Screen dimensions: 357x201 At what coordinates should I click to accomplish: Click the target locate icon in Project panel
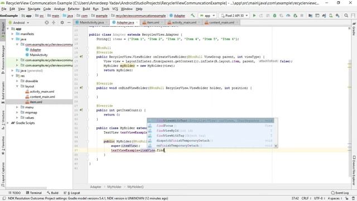point(47,22)
